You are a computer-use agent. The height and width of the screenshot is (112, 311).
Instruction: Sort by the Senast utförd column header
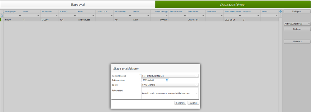[x=178, y=12]
